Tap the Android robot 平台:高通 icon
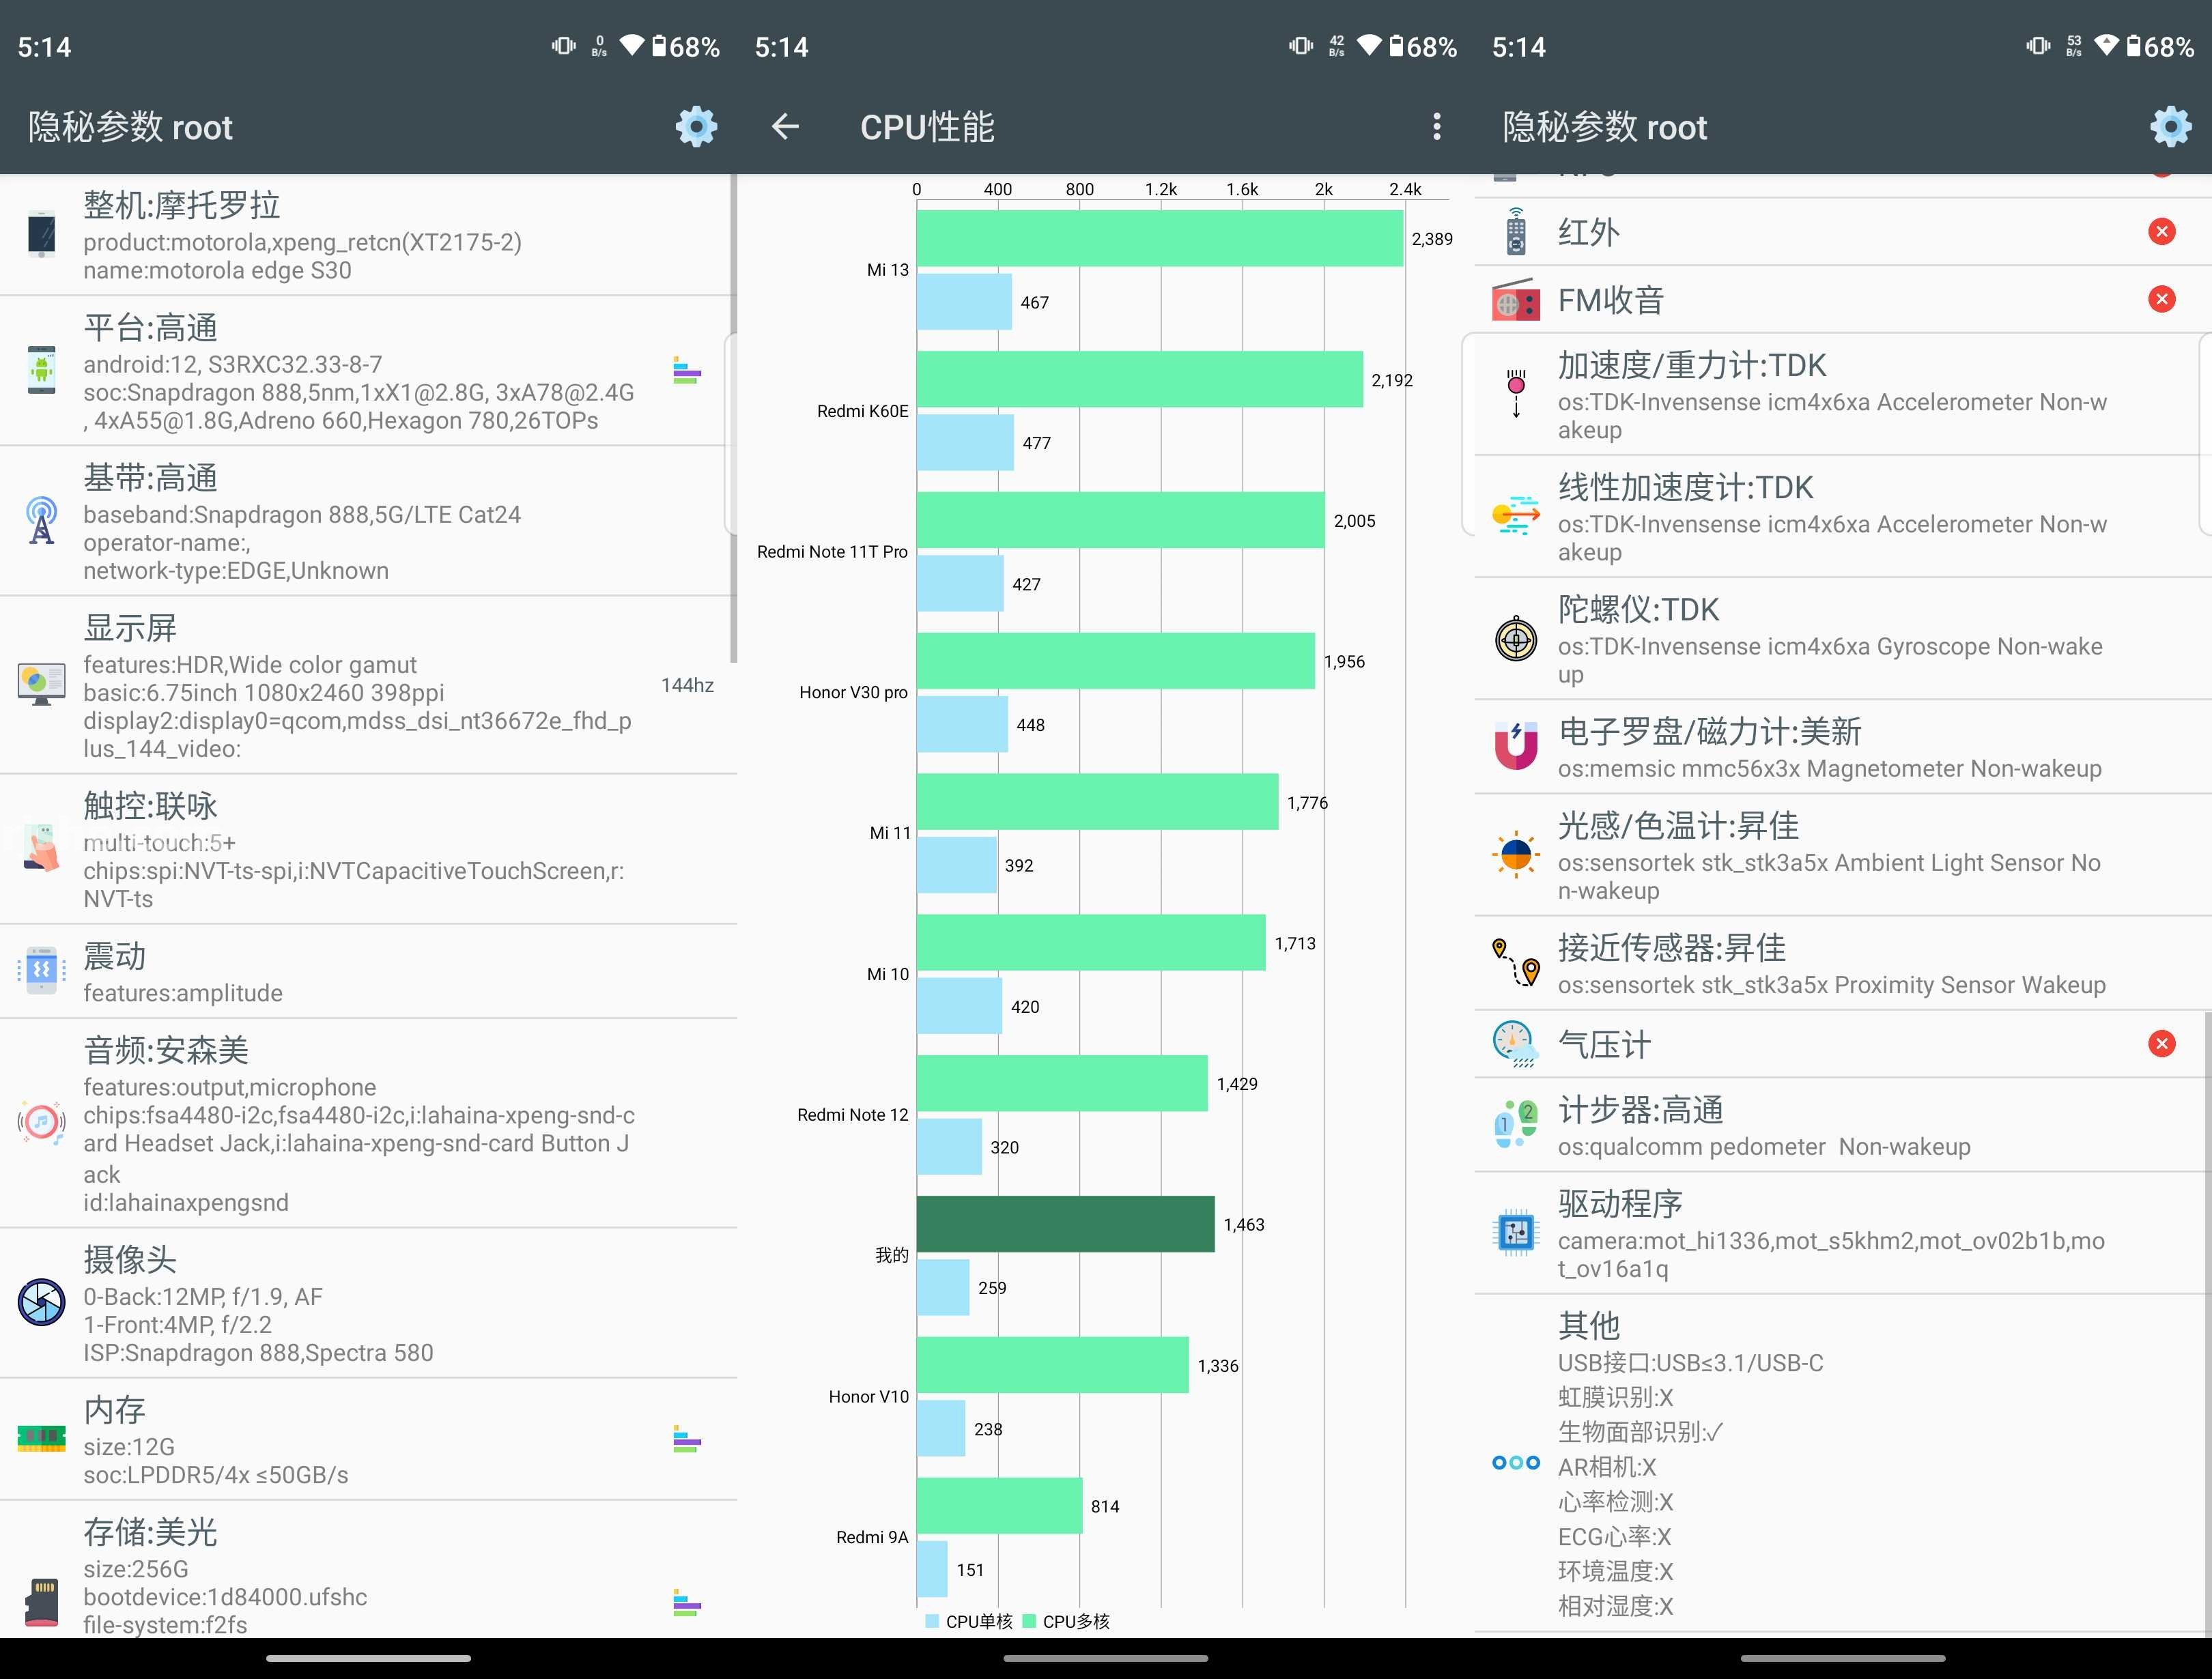Screen dimensions: 2212x1679 tap(41, 370)
